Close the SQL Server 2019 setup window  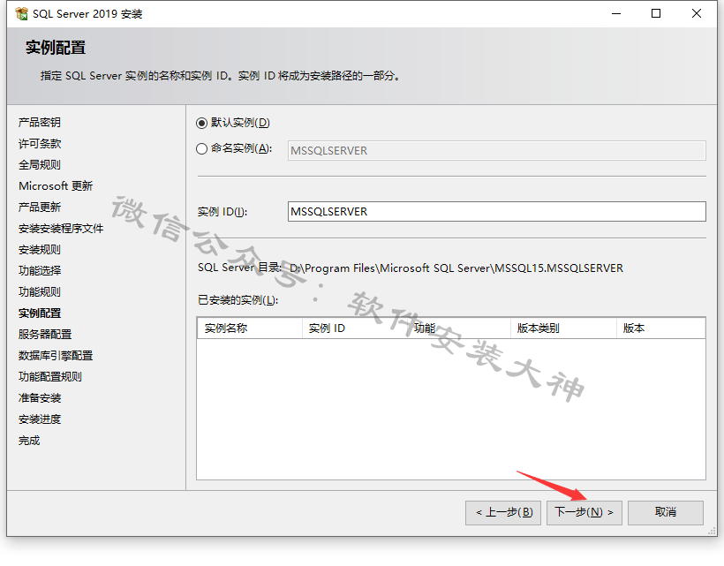[697, 14]
